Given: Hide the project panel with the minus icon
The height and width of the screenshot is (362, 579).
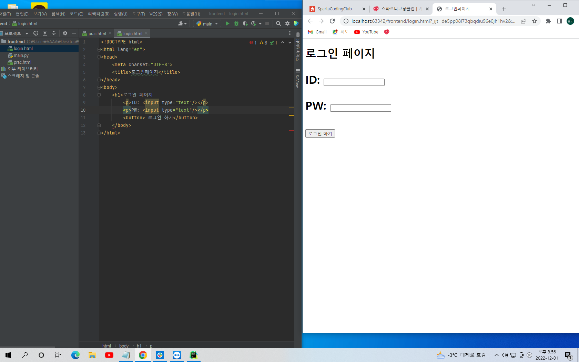Looking at the screenshot, I should point(74,33).
